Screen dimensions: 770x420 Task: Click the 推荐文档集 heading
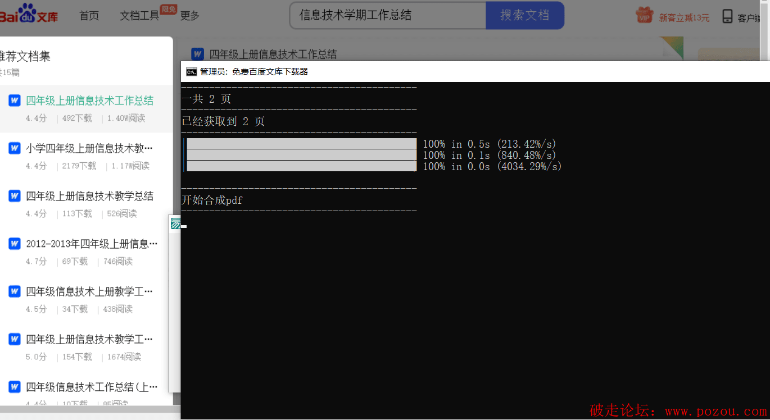coord(25,56)
